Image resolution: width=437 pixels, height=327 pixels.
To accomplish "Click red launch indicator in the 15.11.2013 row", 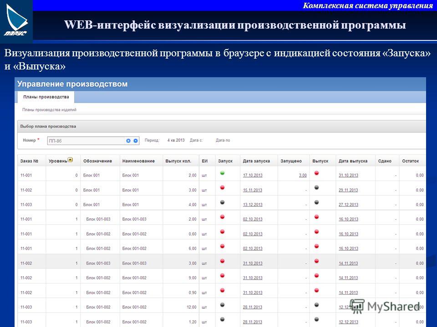I will coord(222,188).
